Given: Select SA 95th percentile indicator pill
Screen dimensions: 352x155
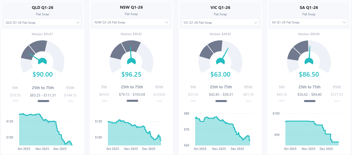Looking at the screenshot, I should coord(337,101).
